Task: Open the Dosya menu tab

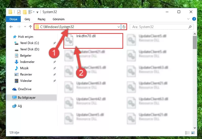Action: click(x=13, y=19)
